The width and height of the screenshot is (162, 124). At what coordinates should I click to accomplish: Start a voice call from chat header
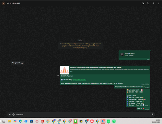click(x=148, y=4)
